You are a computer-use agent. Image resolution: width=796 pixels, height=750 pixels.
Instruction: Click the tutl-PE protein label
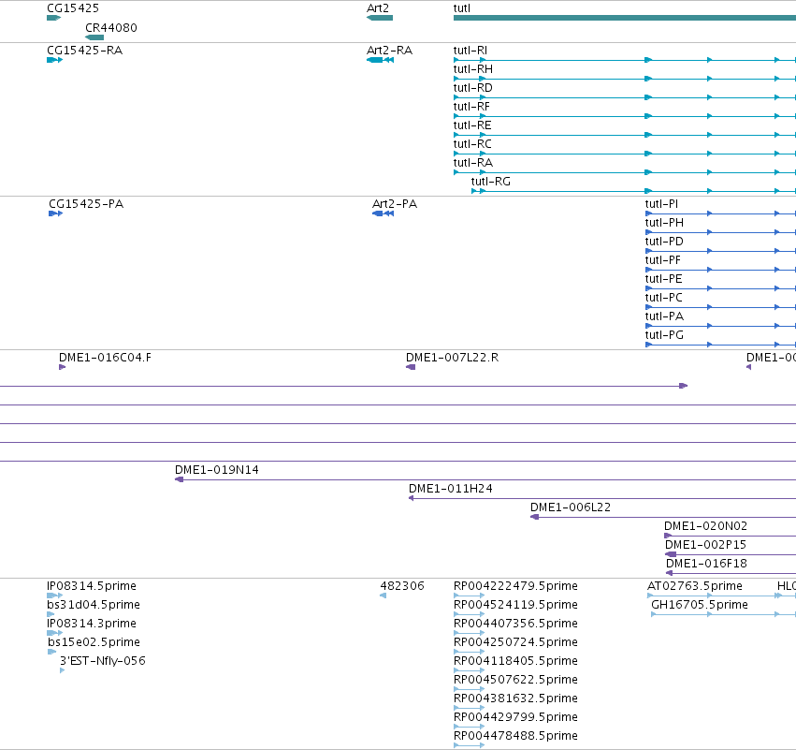pos(663,279)
